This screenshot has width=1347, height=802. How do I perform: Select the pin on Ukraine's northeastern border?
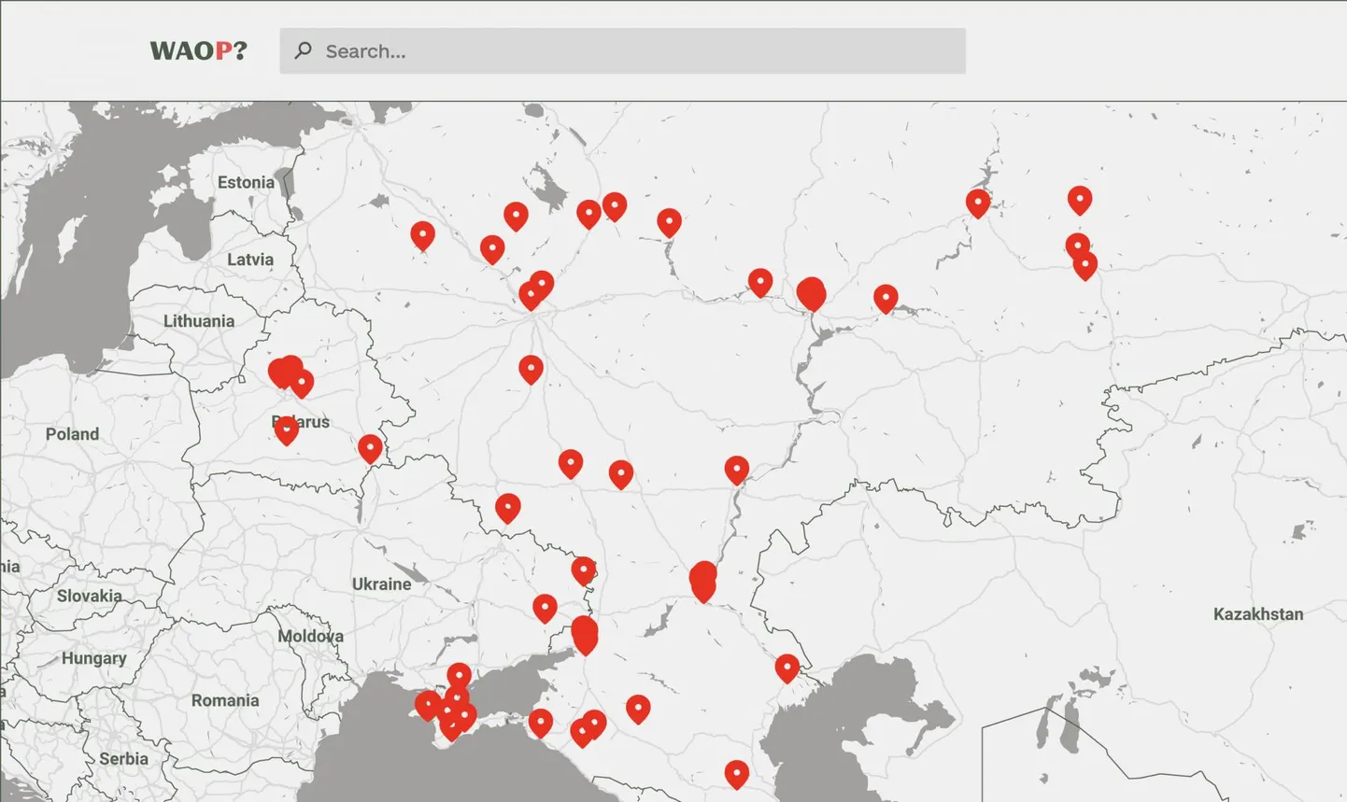(x=507, y=509)
